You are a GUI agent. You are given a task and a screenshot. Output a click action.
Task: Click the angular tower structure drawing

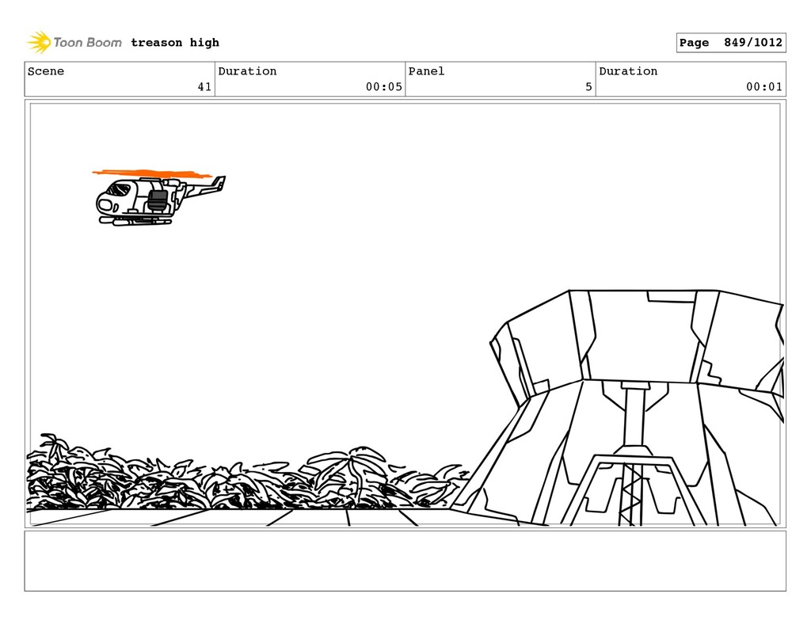(x=618, y=408)
